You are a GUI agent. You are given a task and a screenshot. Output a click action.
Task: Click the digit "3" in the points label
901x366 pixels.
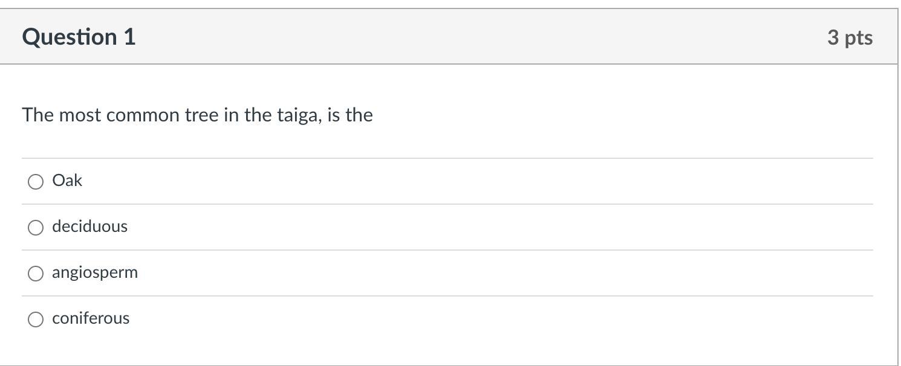pyautogui.click(x=833, y=37)
